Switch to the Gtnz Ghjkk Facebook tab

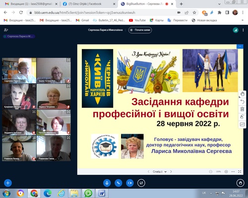coord(89,4)
